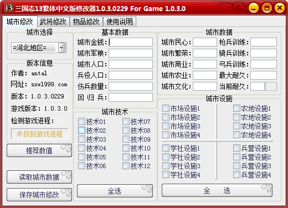Viewport: 288px width, 208px height.
Task: Click the 读取城市数据 button
Action: (x=39, y=177)
